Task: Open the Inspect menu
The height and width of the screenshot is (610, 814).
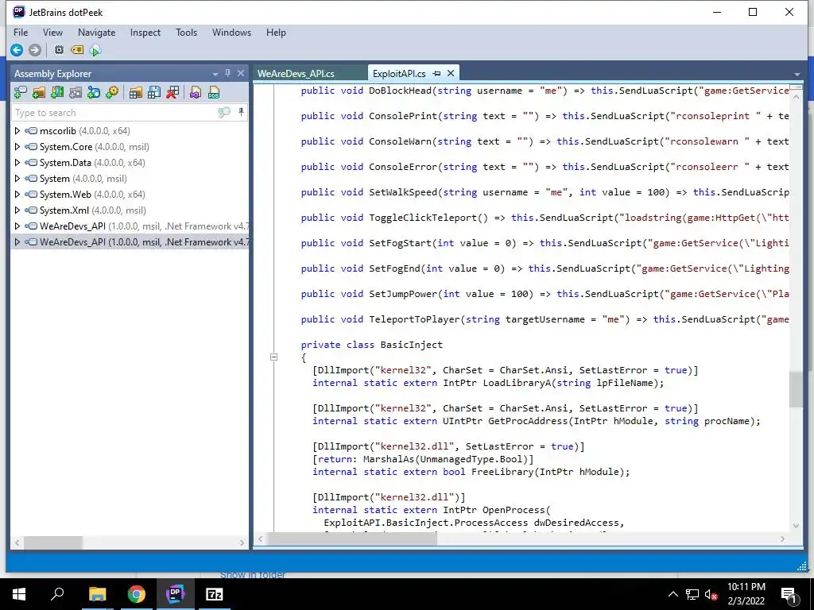Action: pyautogui.click(x=145, y=32)
